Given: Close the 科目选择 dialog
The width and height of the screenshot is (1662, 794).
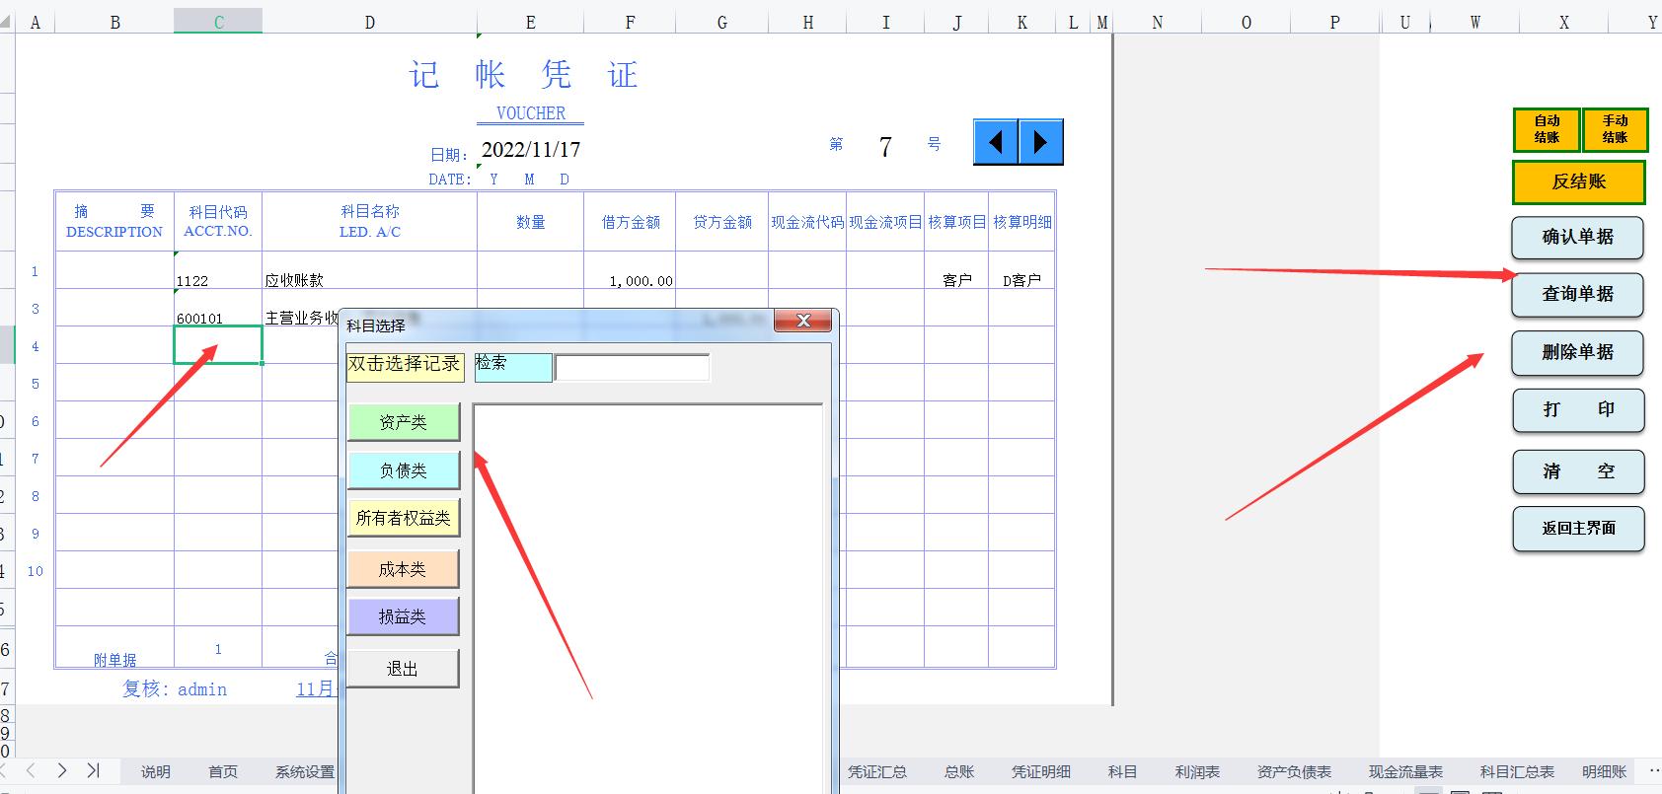Looking at the screenshot, I should click(803, 321).
